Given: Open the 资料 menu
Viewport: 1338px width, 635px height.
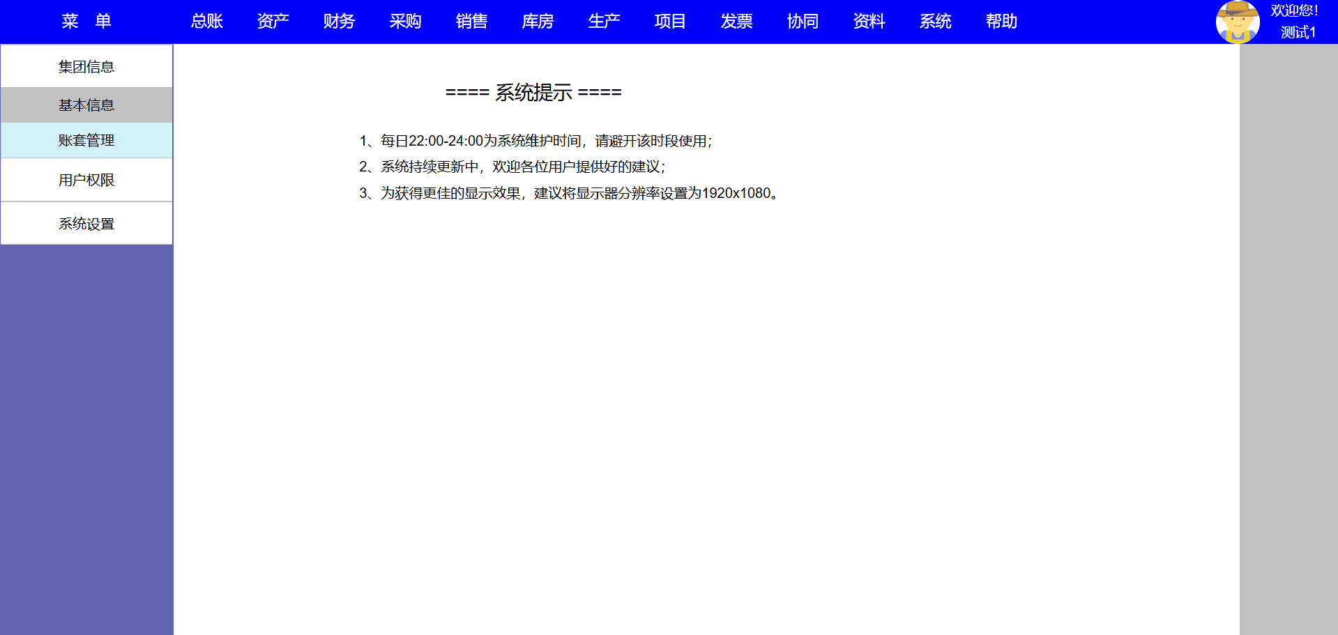Looking at the screenshot, I should point(869,22).
